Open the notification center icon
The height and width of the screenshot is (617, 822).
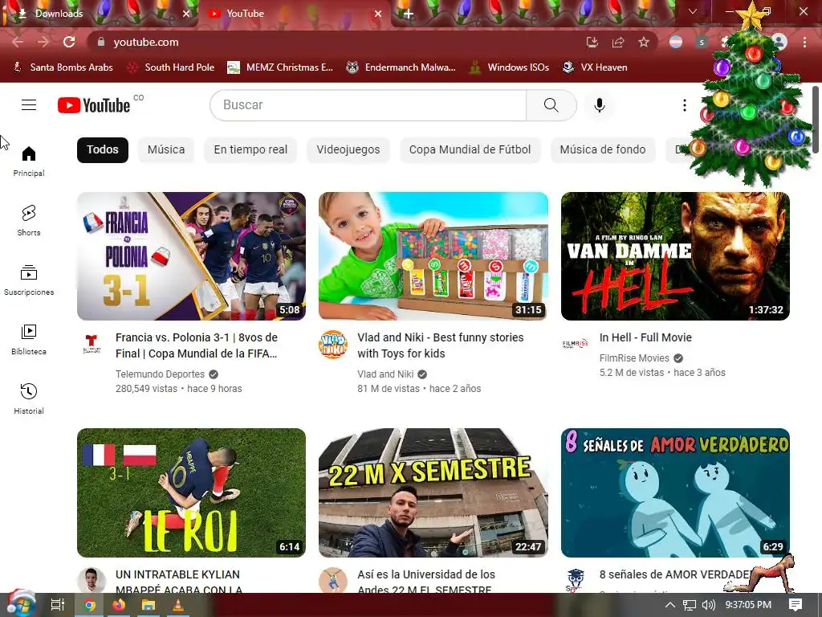click(796, 605)
